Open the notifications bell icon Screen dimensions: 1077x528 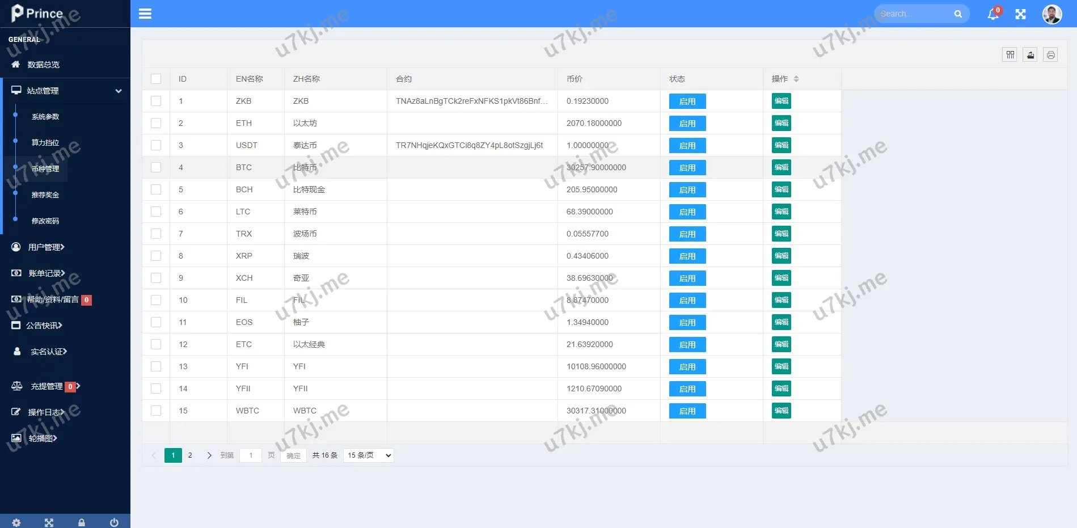[992, 14]
